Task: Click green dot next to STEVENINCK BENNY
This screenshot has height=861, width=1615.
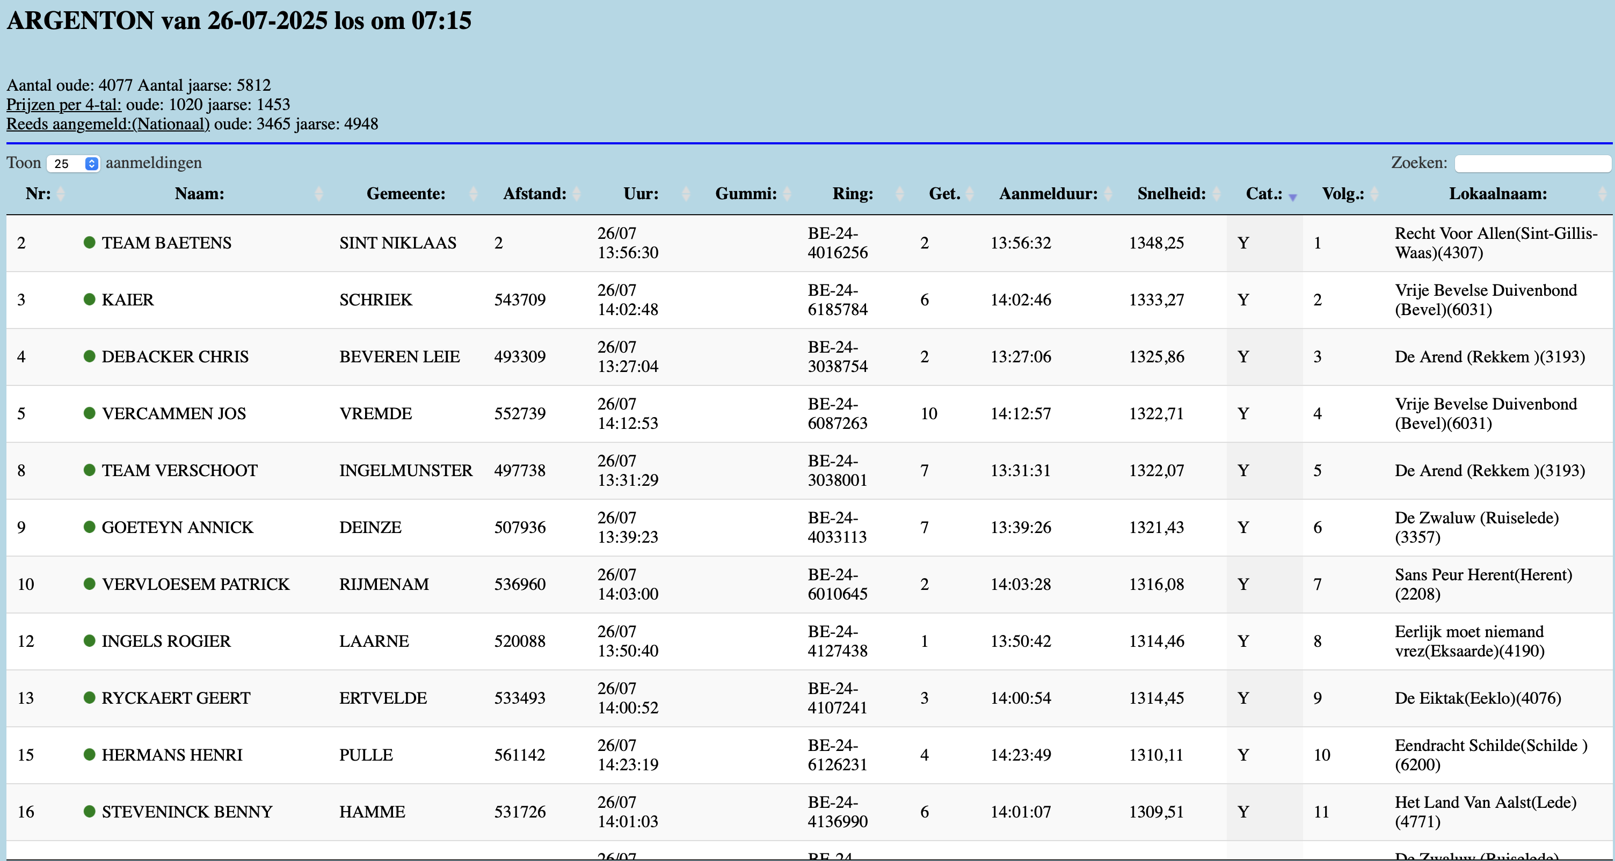Action: pyautogui.click(x=89, y=812)
